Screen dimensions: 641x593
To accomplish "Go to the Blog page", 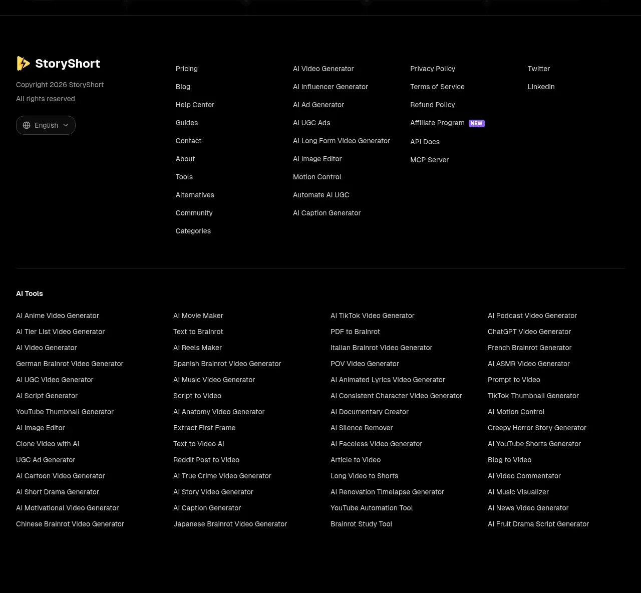I will [x=183, y=87].
